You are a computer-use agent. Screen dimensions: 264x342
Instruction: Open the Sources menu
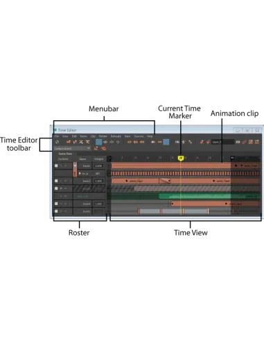pos(139,136)
